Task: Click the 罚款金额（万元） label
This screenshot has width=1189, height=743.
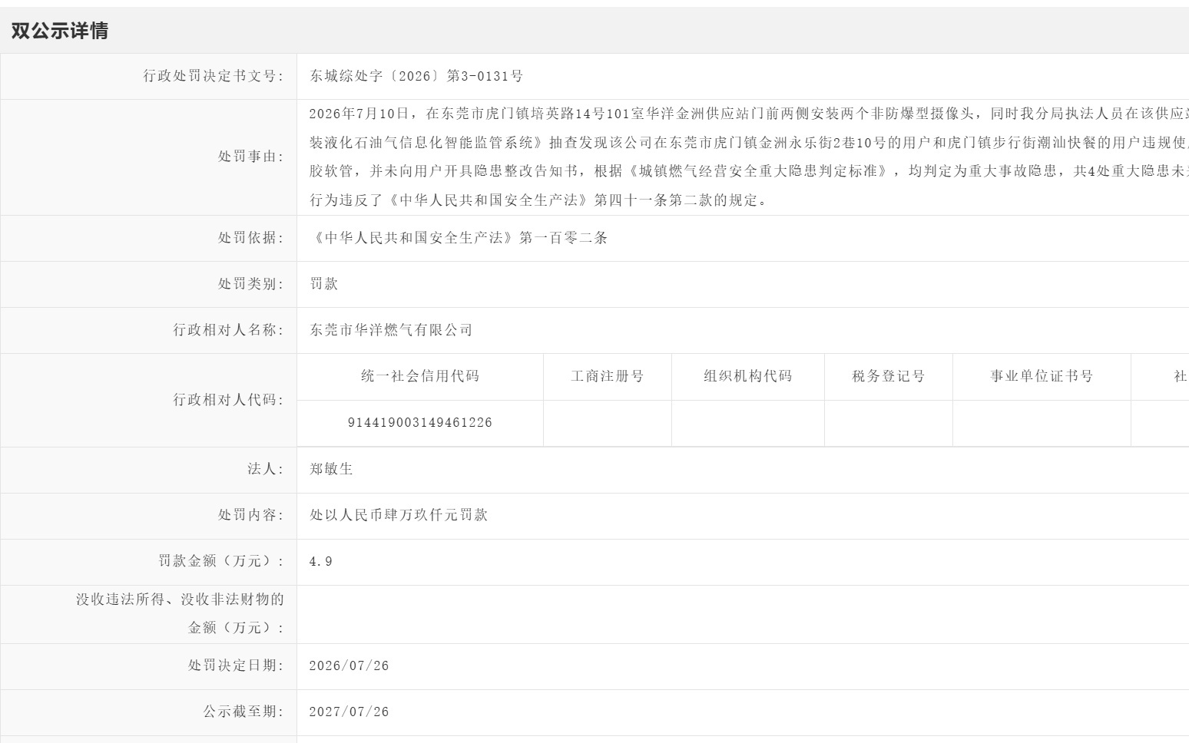Action: coord(221,561)
